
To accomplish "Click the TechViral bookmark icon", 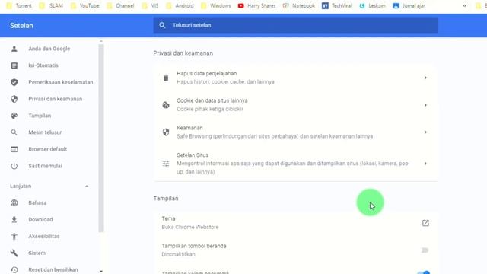I will click(325, 5).
